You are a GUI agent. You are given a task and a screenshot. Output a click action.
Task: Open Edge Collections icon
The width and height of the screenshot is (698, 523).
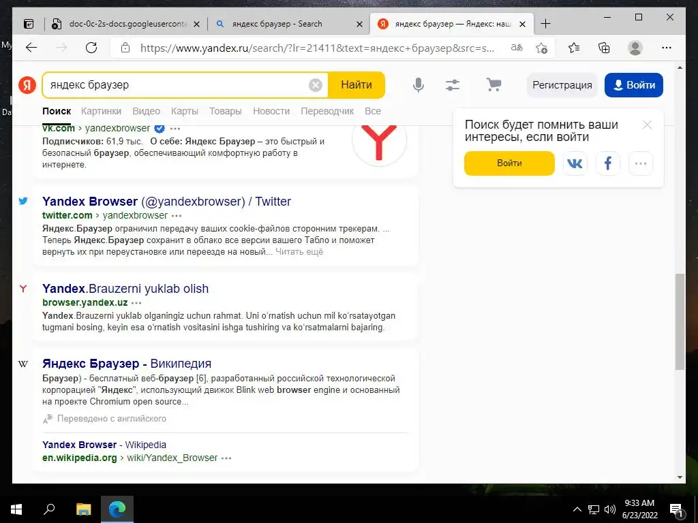(604, 48)
